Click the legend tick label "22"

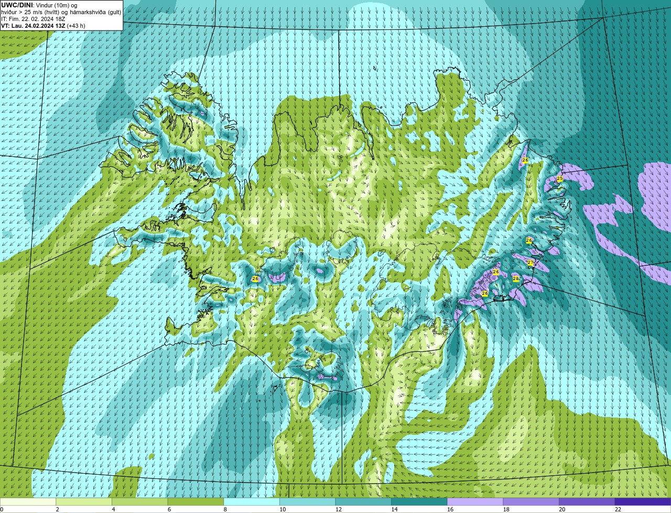click(618, 509)
